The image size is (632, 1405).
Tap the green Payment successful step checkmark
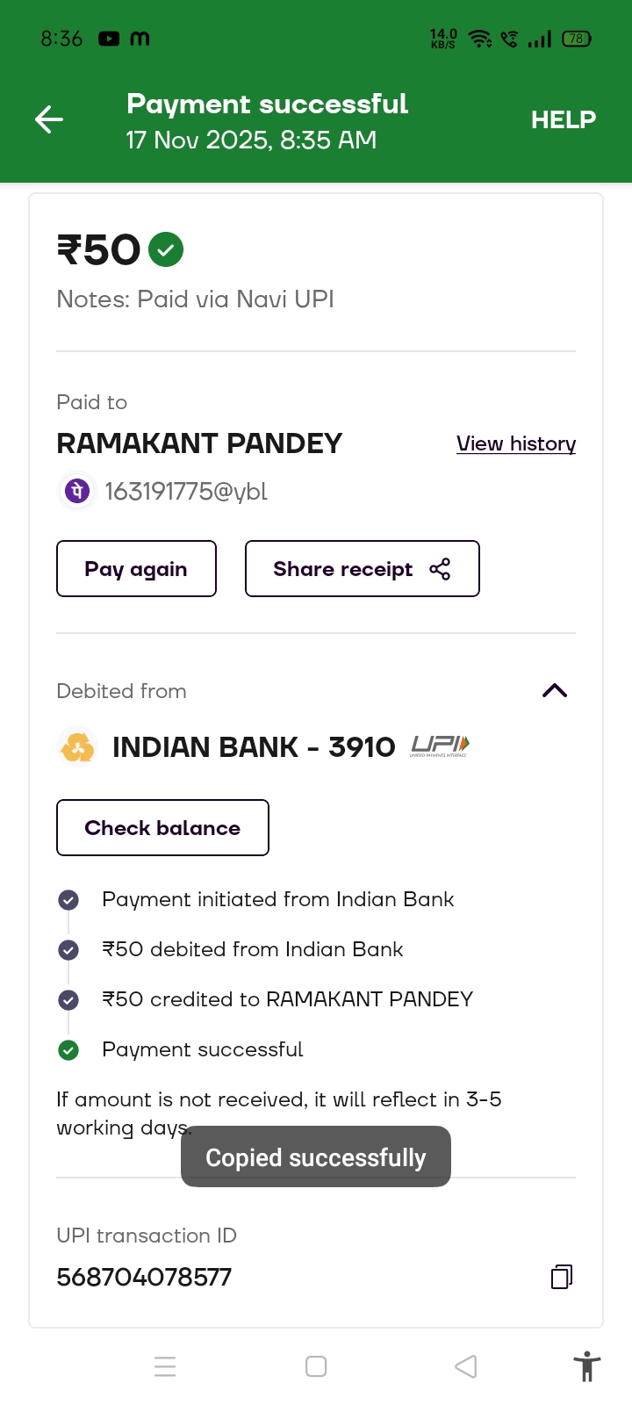click(x=68, y=1049)
